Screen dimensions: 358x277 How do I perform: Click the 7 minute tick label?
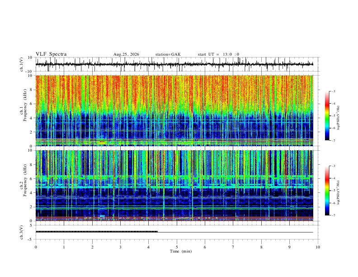233,247
